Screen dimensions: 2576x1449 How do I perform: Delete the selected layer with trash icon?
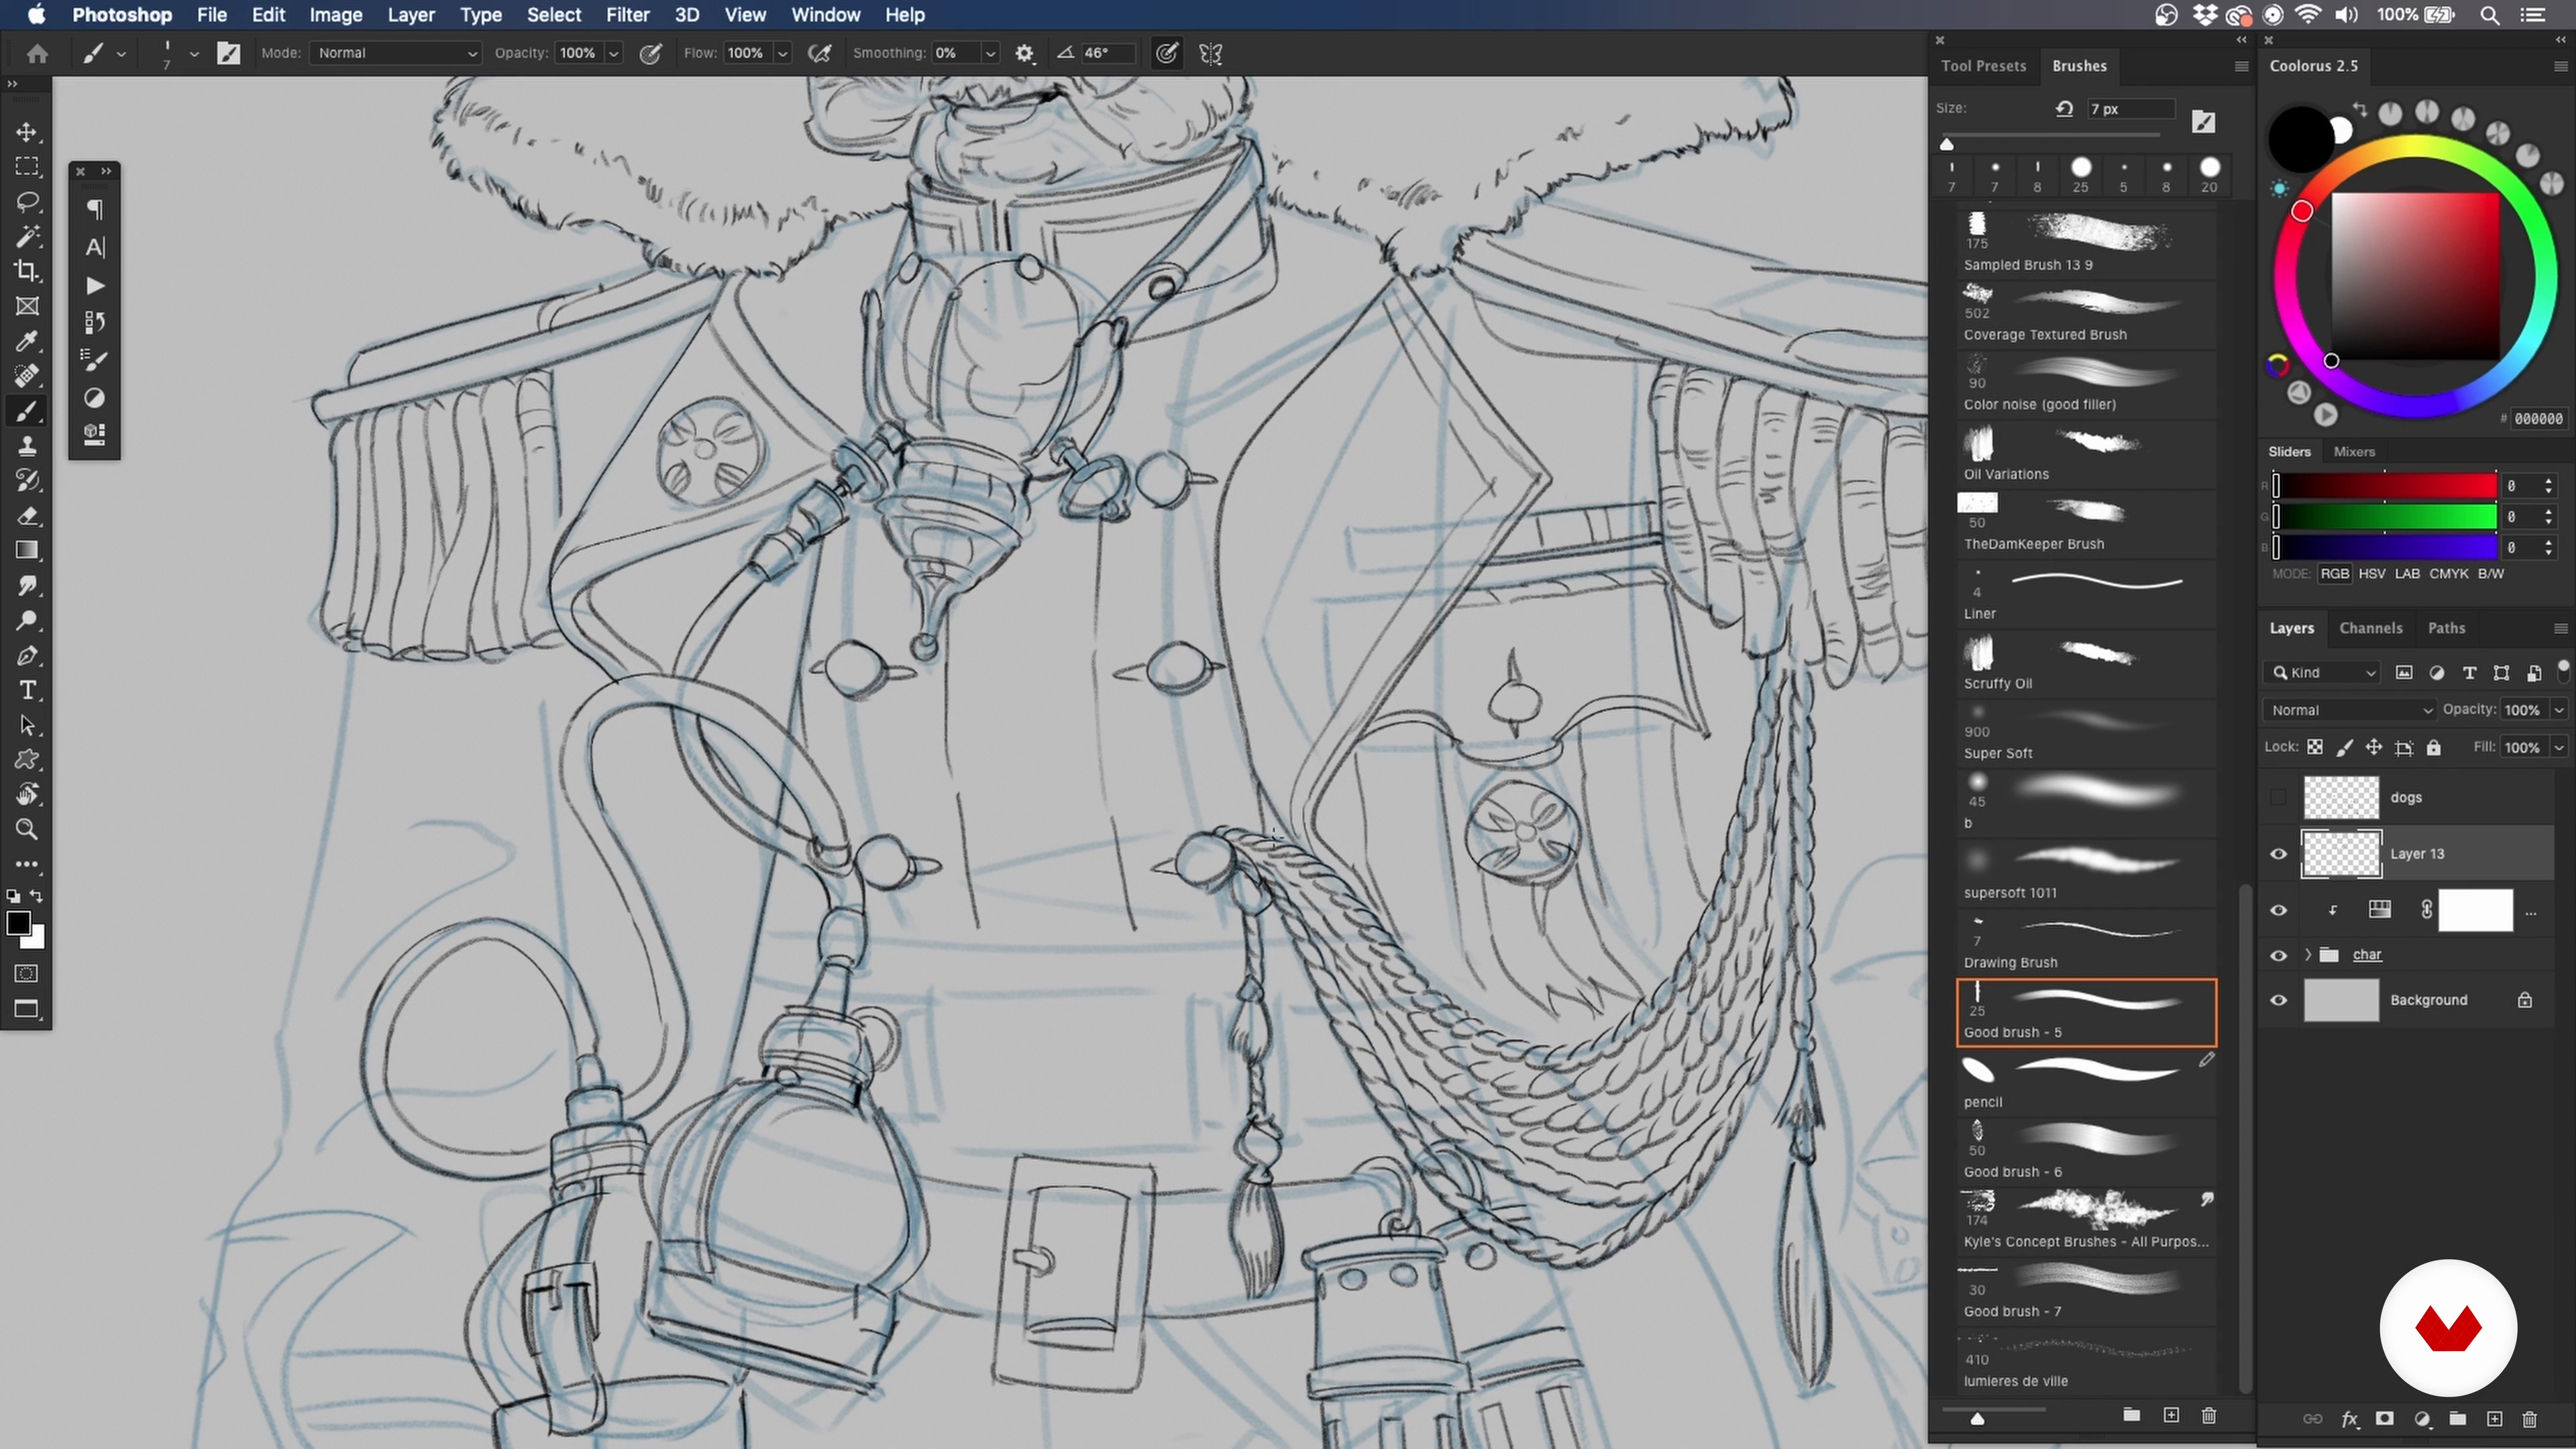click(2530, 1418)
